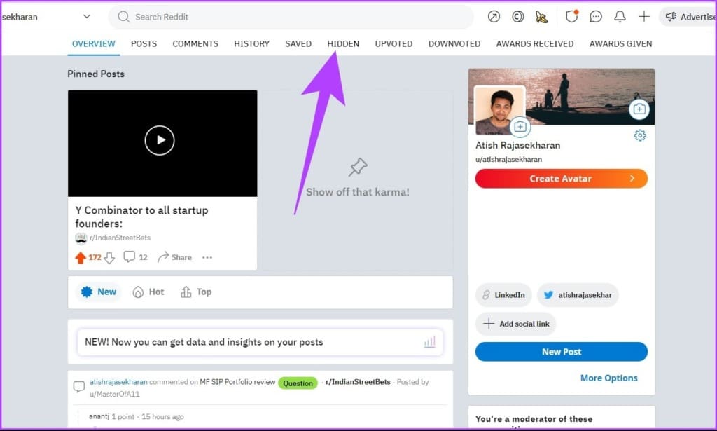717x431 pixels.
Task: Open profile settings gear icon
Action: point(640,135)
